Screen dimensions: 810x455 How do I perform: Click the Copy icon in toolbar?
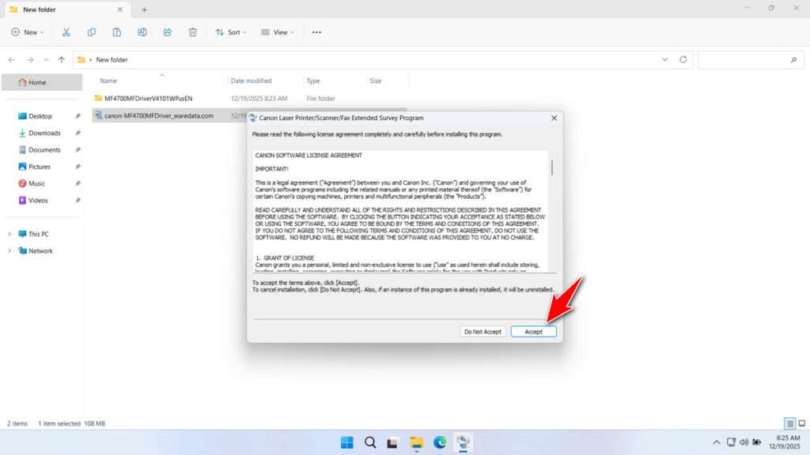point(92,32)
